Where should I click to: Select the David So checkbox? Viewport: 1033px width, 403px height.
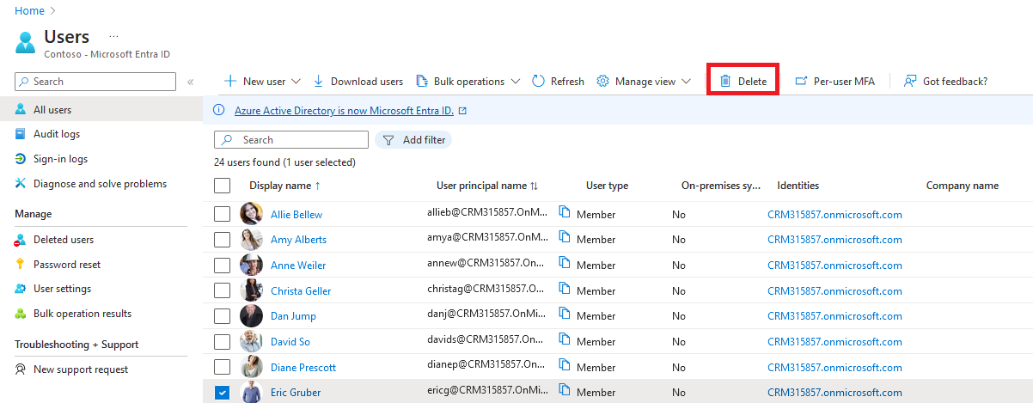[x=222, y=341]
